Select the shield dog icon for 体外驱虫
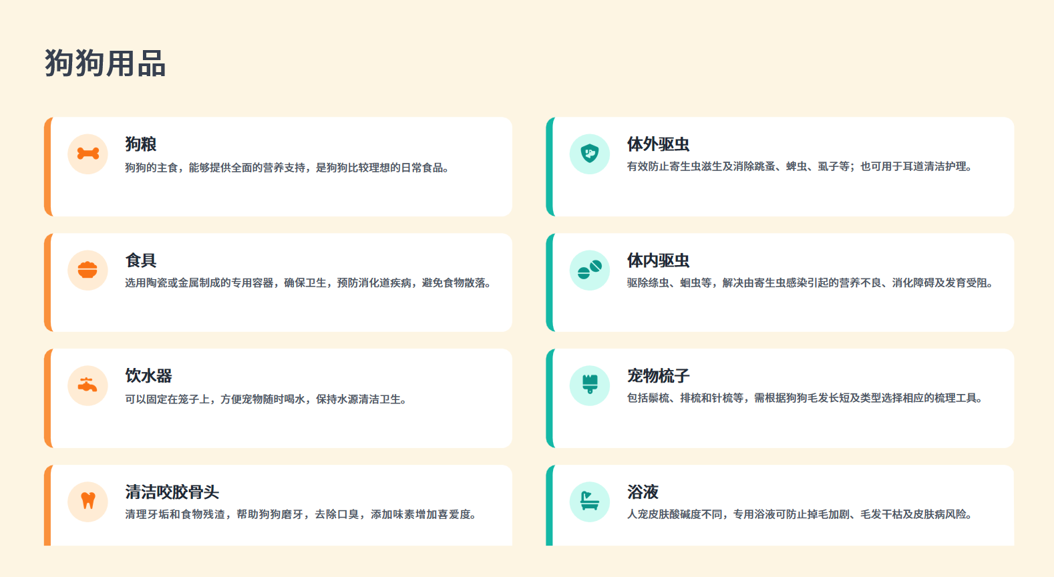Viewport: 1054px width, 577px height. pos(589,154)
